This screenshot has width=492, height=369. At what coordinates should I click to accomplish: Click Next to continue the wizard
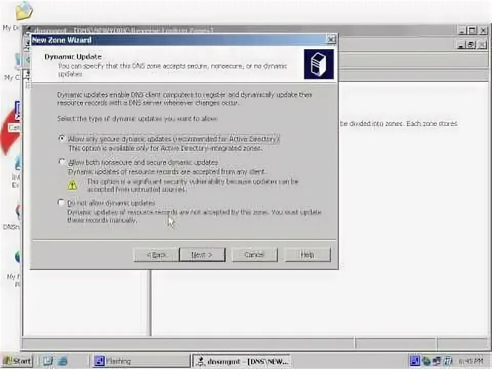click(202, 255)
